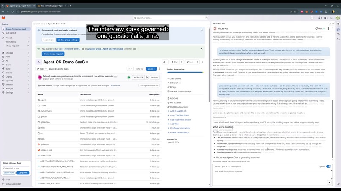Click Update group settings button
341x191 pixels.
click(x=68, y=40)
